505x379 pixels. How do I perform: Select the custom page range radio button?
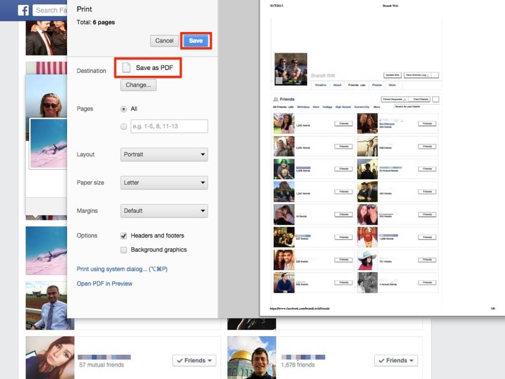click(124, 127)
